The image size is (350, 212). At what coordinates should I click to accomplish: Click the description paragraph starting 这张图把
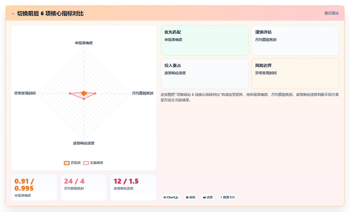coord(250,97)
